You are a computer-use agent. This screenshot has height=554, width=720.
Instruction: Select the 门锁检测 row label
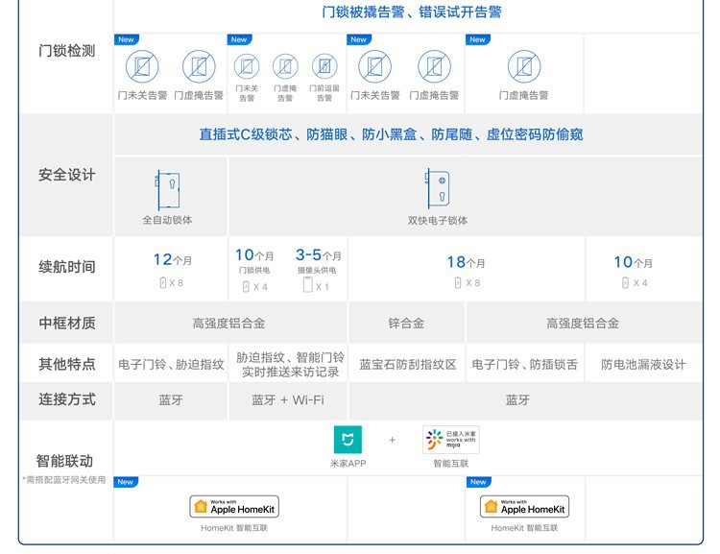click(x=66, y=51)
